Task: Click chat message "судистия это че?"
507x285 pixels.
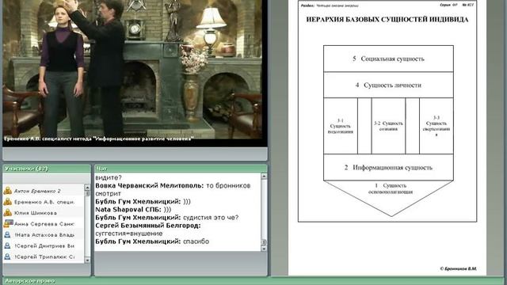Action: 211,218
